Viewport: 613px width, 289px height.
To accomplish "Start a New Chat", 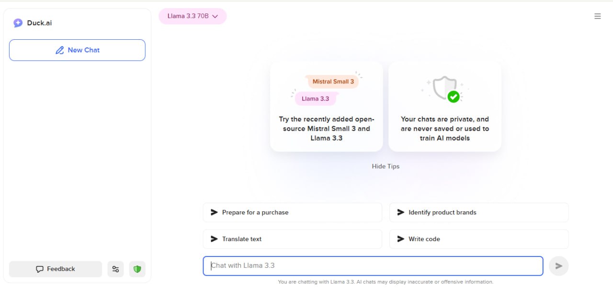I will coord(77,50).
